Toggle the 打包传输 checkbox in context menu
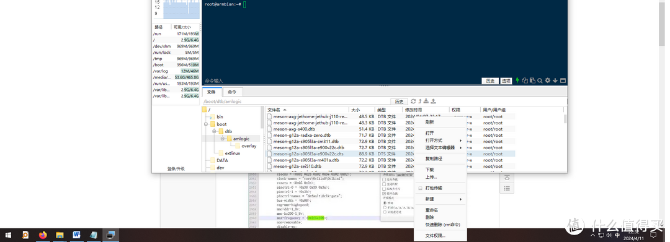This screenshot has width=670, height=242. coord(421,188)
